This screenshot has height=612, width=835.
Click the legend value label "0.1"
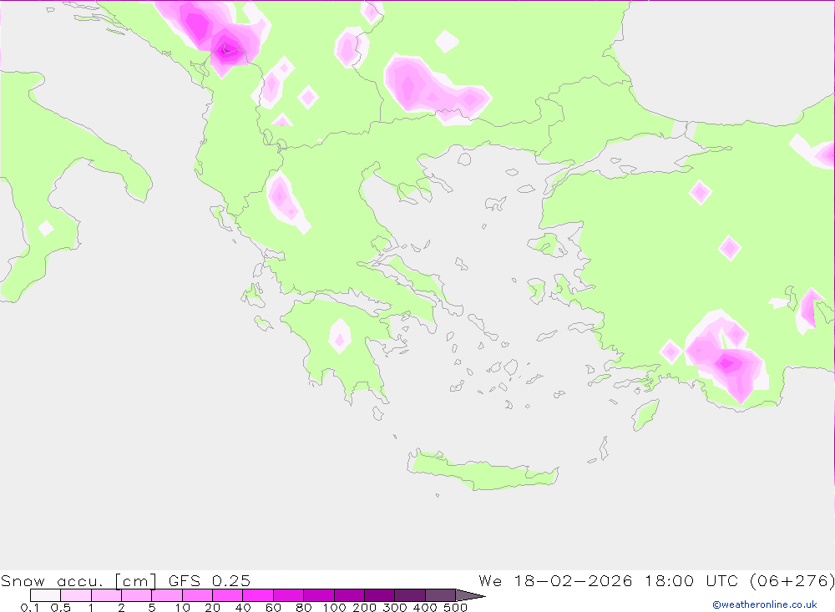(x=30, y=607)
